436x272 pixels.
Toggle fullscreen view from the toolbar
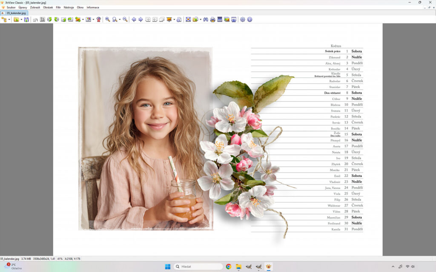tap(188, 20)
